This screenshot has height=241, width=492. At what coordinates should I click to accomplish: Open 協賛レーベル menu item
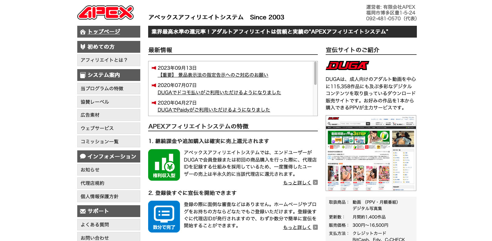[x=109, y=102]
